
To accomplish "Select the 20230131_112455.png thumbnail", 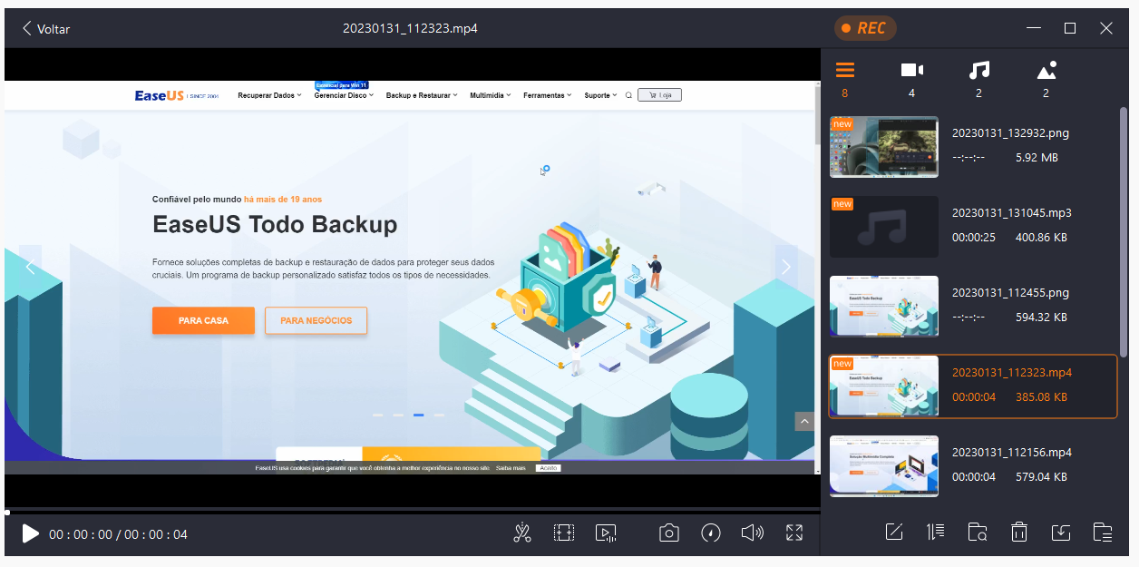I will point(884,307).
